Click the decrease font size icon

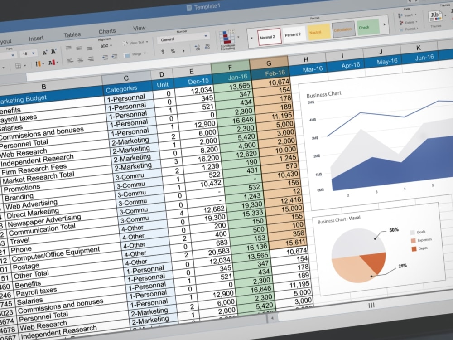point(53,52)
